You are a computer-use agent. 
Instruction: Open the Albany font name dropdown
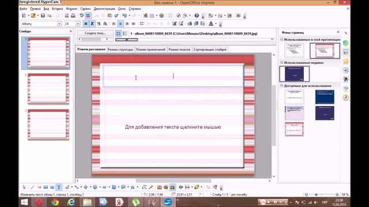(x=59, y=24)
